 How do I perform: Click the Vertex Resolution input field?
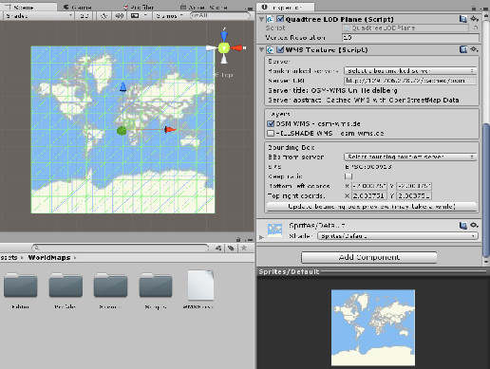410,38
